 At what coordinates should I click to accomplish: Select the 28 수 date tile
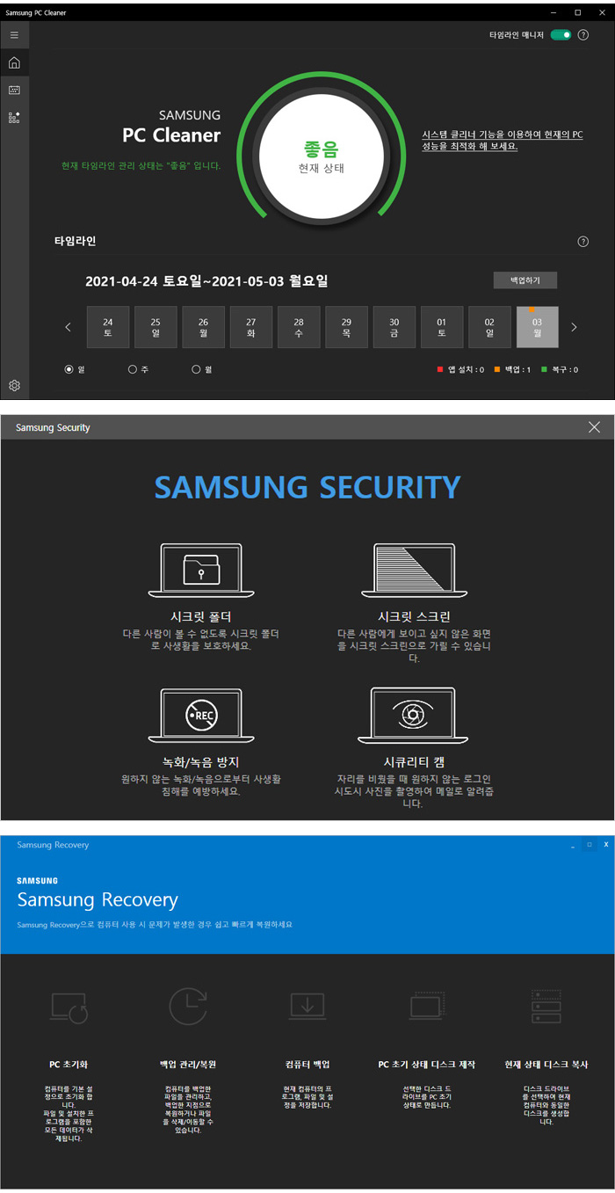(x=299, y=328)
